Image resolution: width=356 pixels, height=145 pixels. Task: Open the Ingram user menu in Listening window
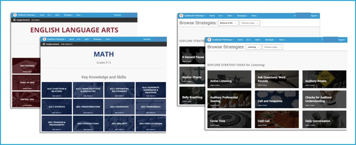341,40
